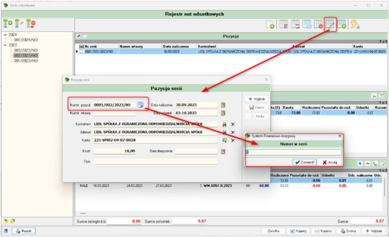
Task: Click the number picker icon beside Numer pozycji
Action: click(x=140, y=105)
